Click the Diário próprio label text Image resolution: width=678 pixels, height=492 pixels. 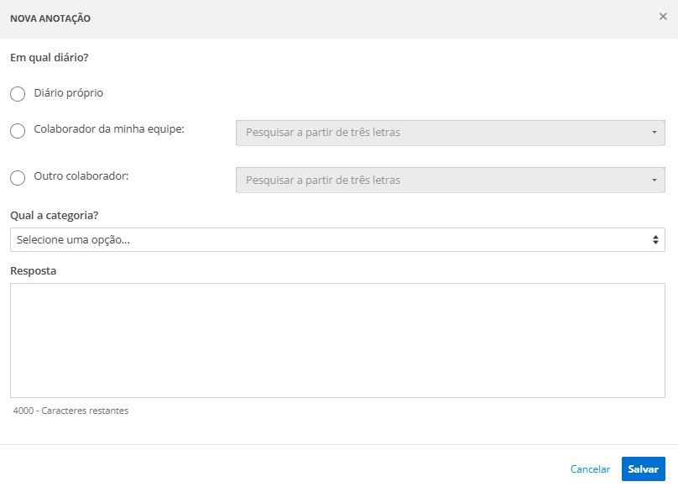point(69,93)
